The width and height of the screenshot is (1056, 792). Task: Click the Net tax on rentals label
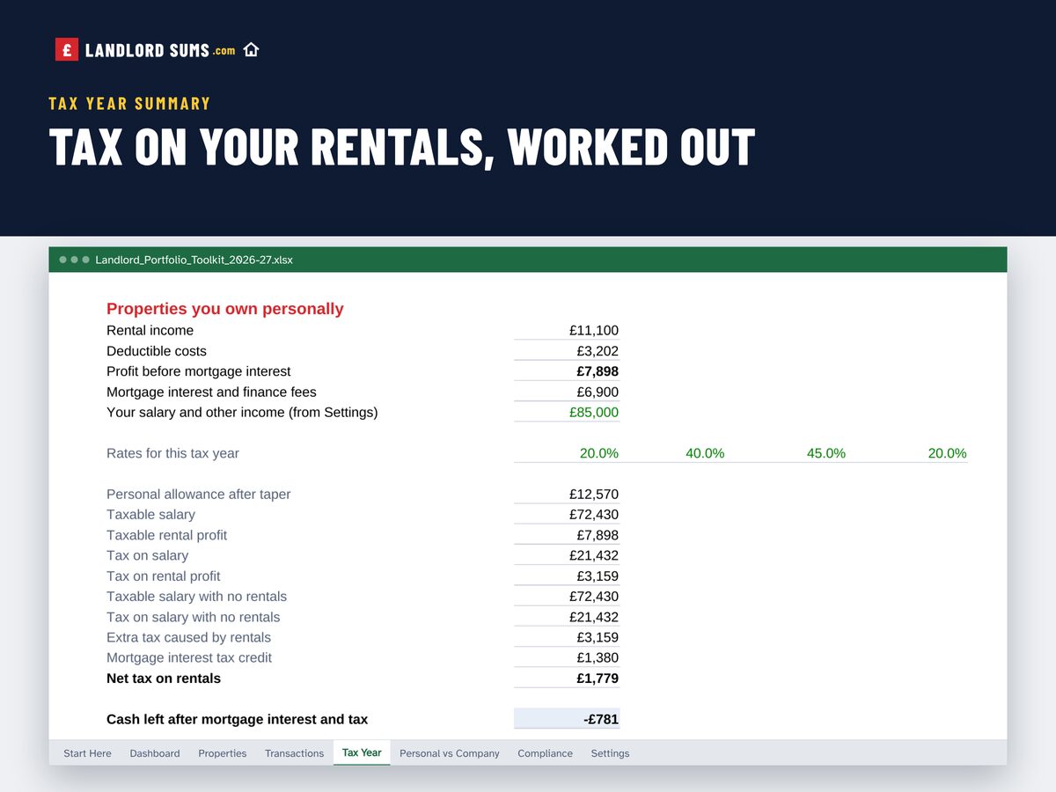click(x=164, y=678)
